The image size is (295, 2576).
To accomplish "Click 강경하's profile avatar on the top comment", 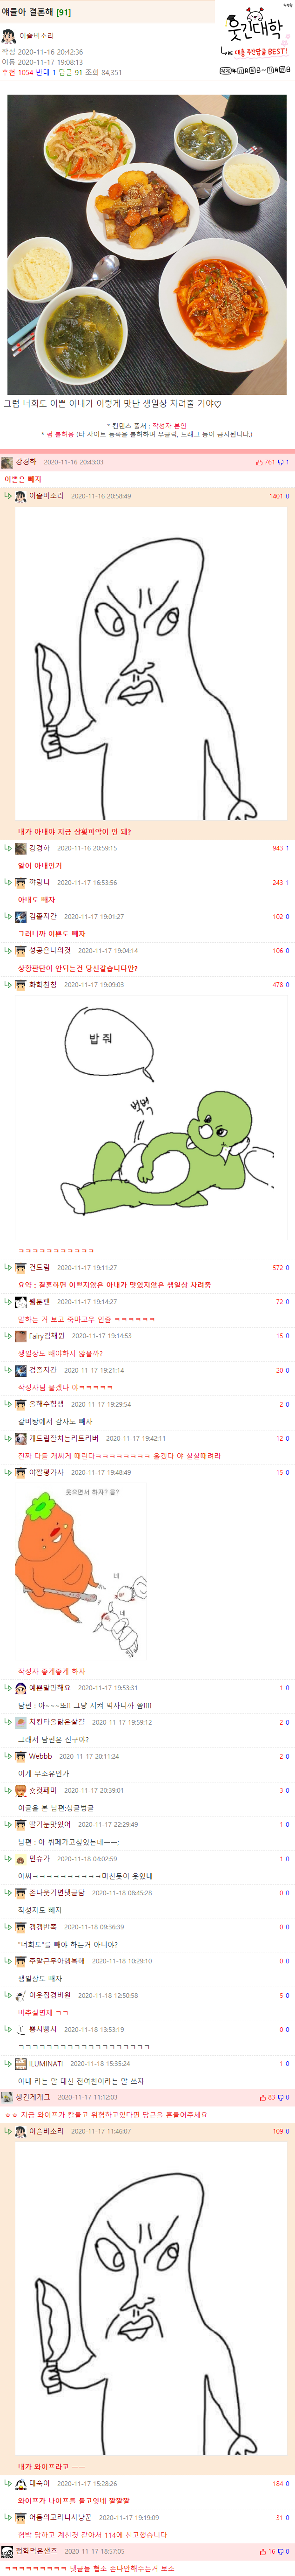I will coord(7,462).
